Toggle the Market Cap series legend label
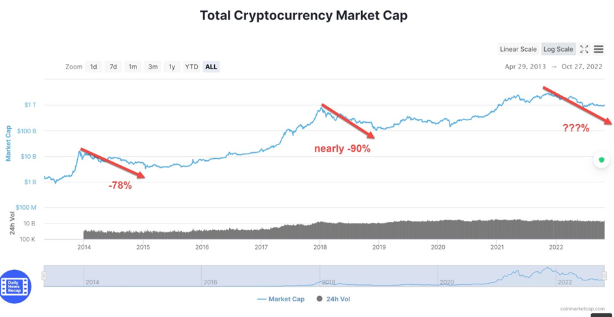 click(x=286, y=299)
